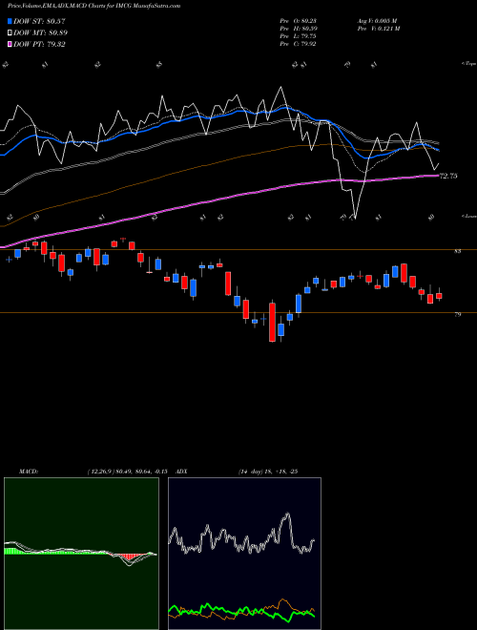The height and width of the screenshot is (630, 477).
Task: Select the DOW PT: 79.32 label
Action: click(39, 44)
